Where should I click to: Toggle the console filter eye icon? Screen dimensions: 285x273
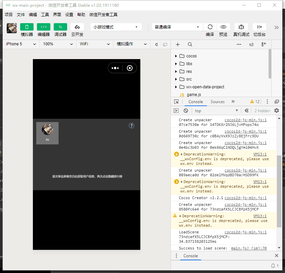[246, 110]
